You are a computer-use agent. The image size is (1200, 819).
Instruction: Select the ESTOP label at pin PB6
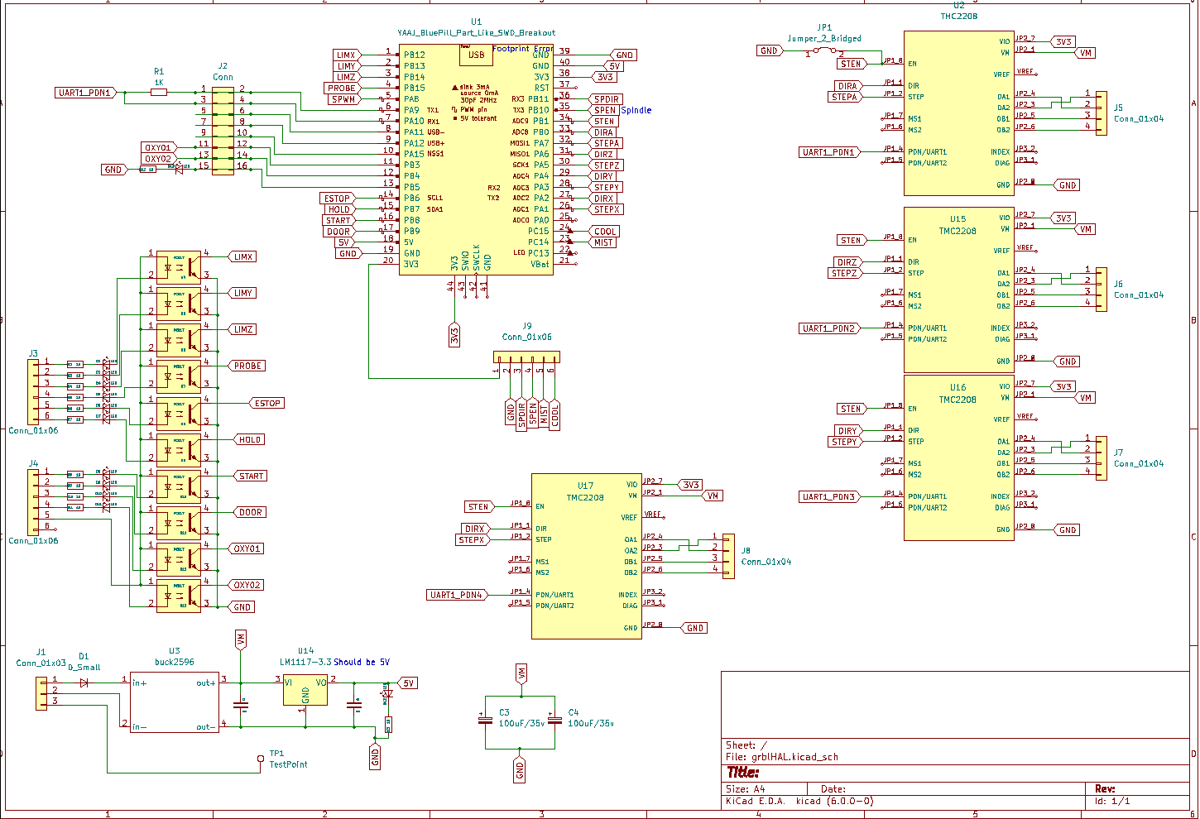tap(338, 199)
